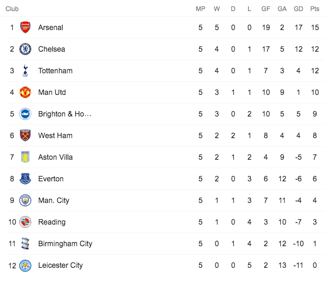
Task: Click the Club column header
Action: 12,9
